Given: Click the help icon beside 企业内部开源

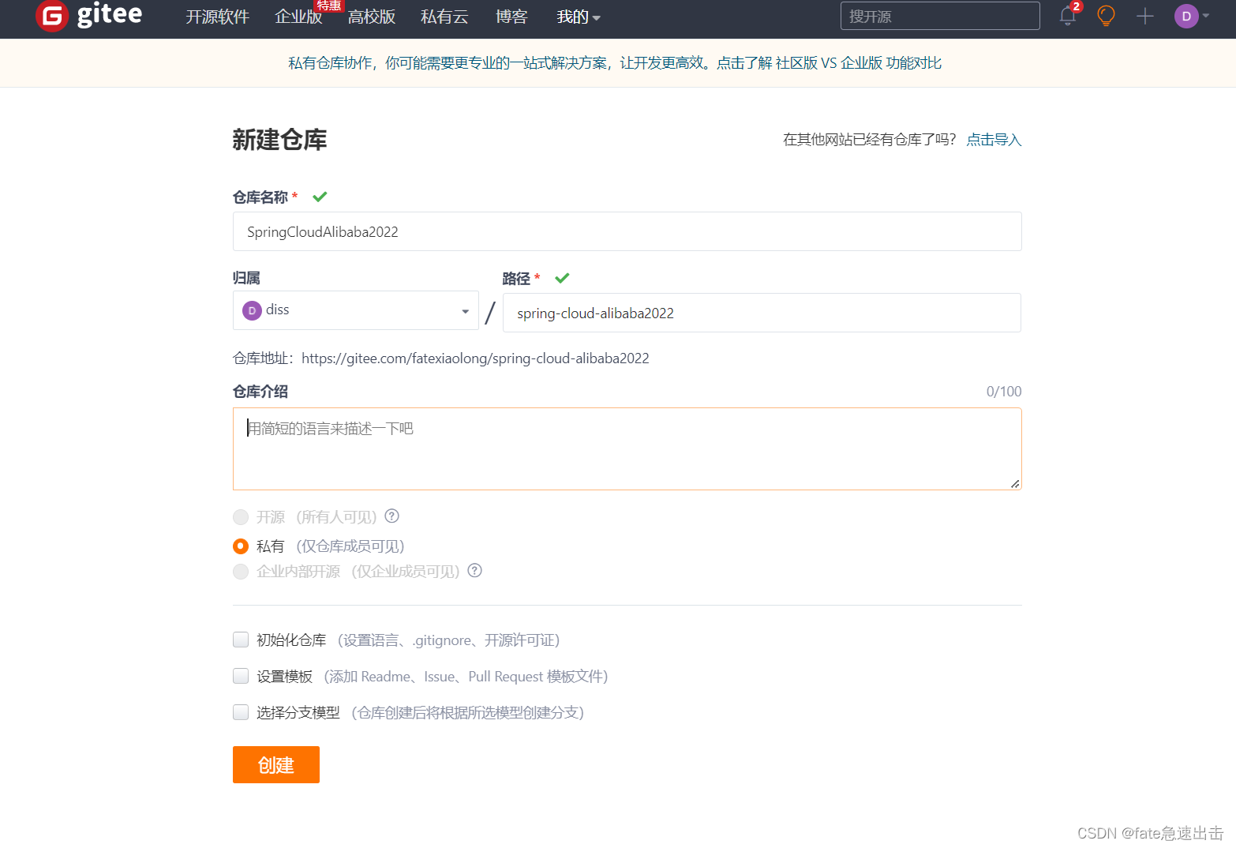Looking at the screenshot, I should (x=474, y=571).
